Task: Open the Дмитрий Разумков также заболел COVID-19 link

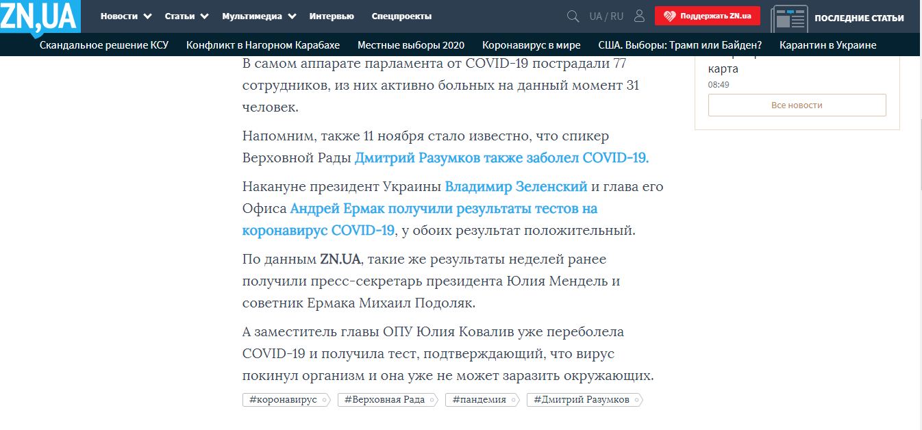Action: pos(501,157)
